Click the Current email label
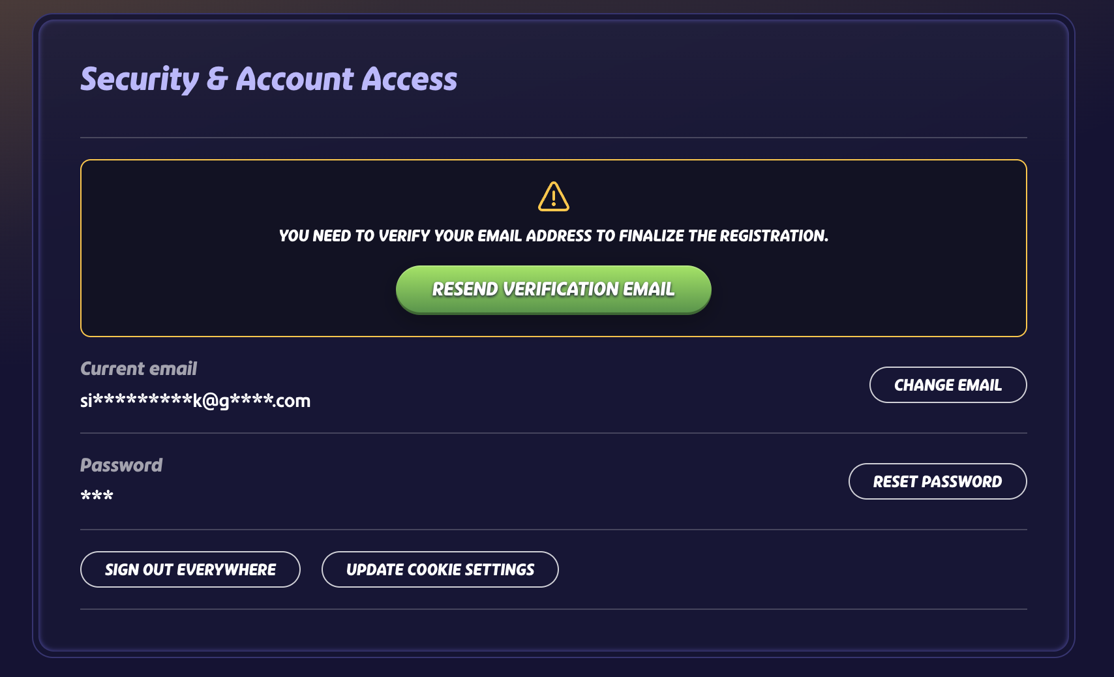Image resolution: width=1114 pixels, height=677 pixels. pyautogui.click(x=138, y=369)
